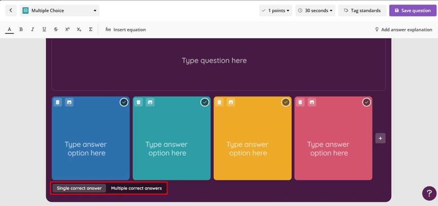Mark the red answer as correct
The width and height of the screenshot is (438, 206).
367,103
